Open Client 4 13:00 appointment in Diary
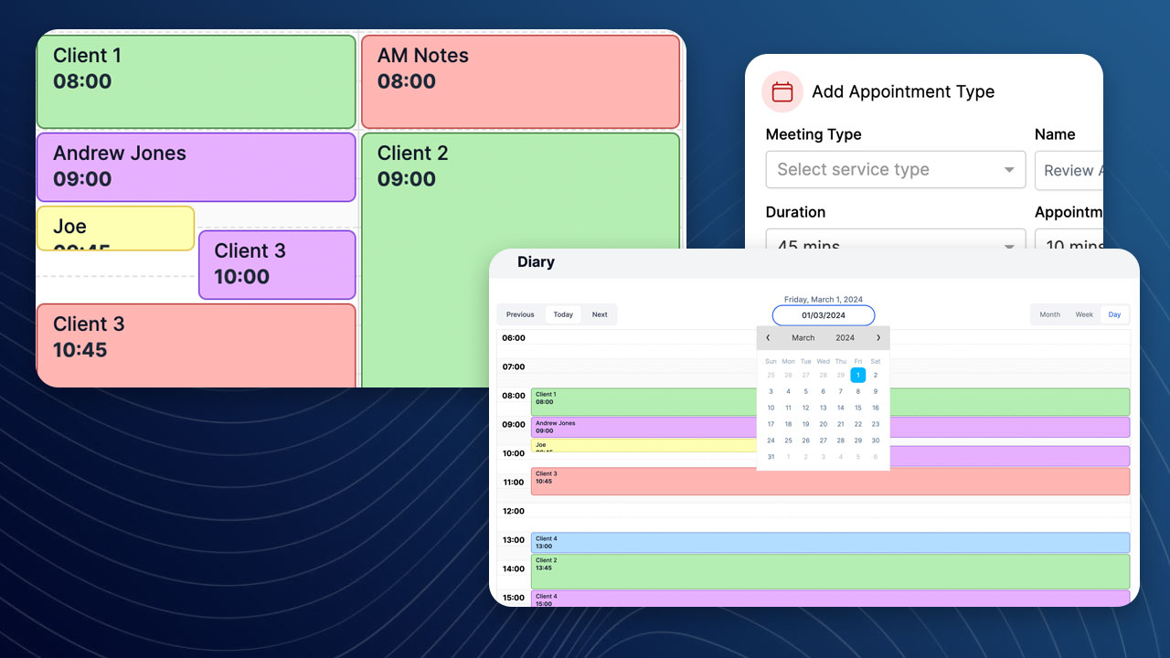1170x658 pixels. [x=830, y=543]
